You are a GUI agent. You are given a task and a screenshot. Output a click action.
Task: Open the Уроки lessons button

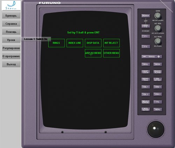pos(11,40)
